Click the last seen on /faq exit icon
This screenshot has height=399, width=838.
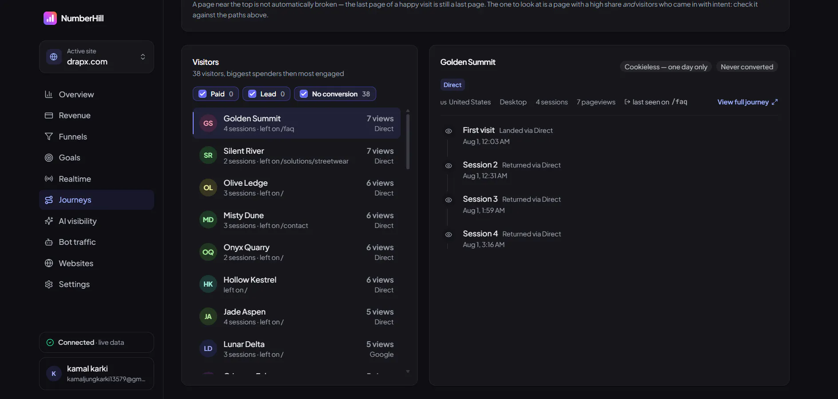click(628, 102)
